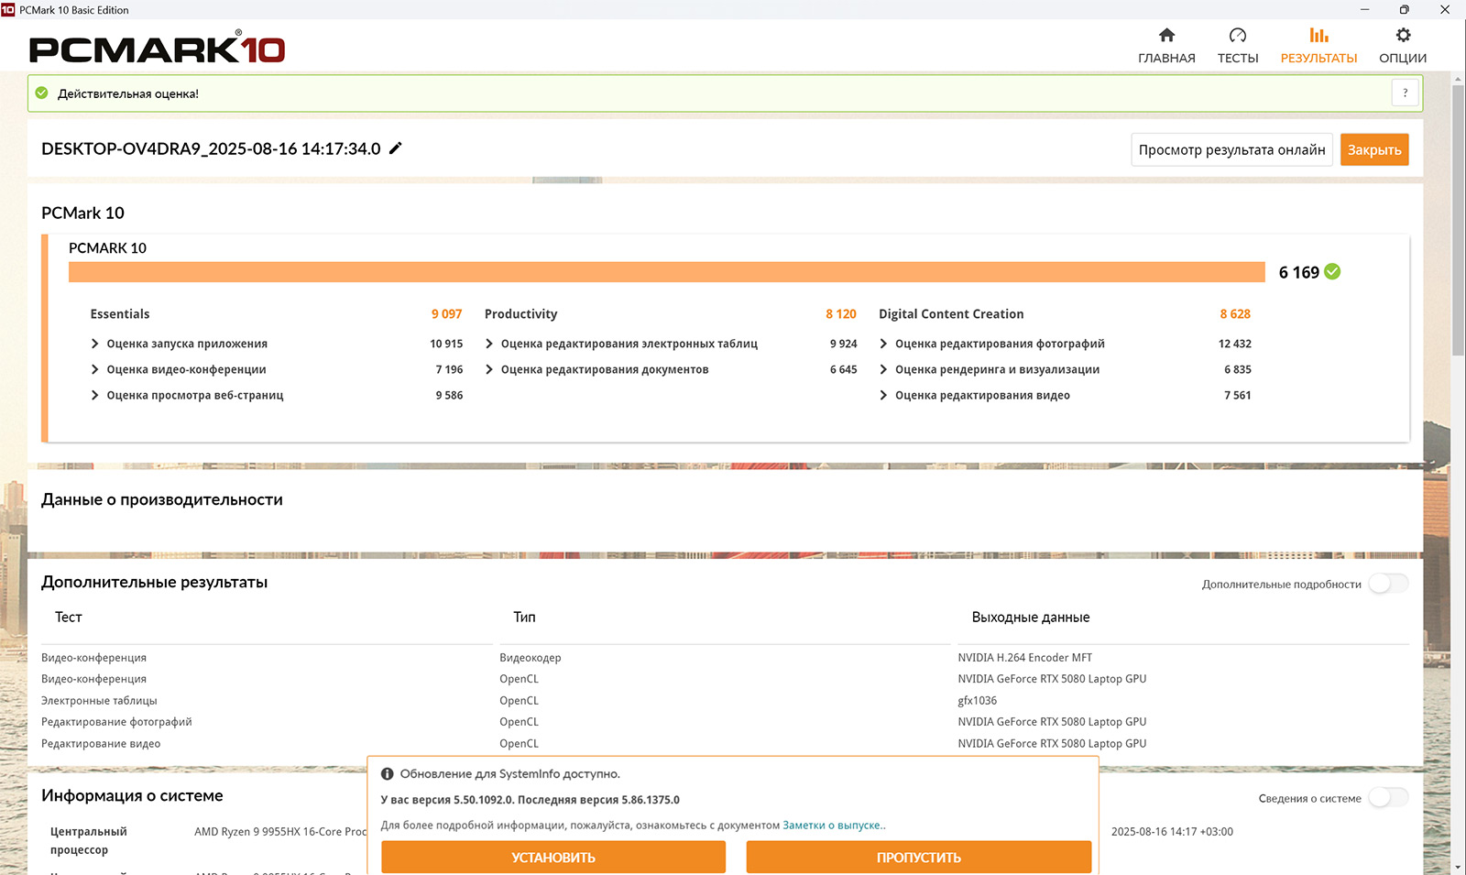Click the Essentials heading

click(x=120, y=313)
